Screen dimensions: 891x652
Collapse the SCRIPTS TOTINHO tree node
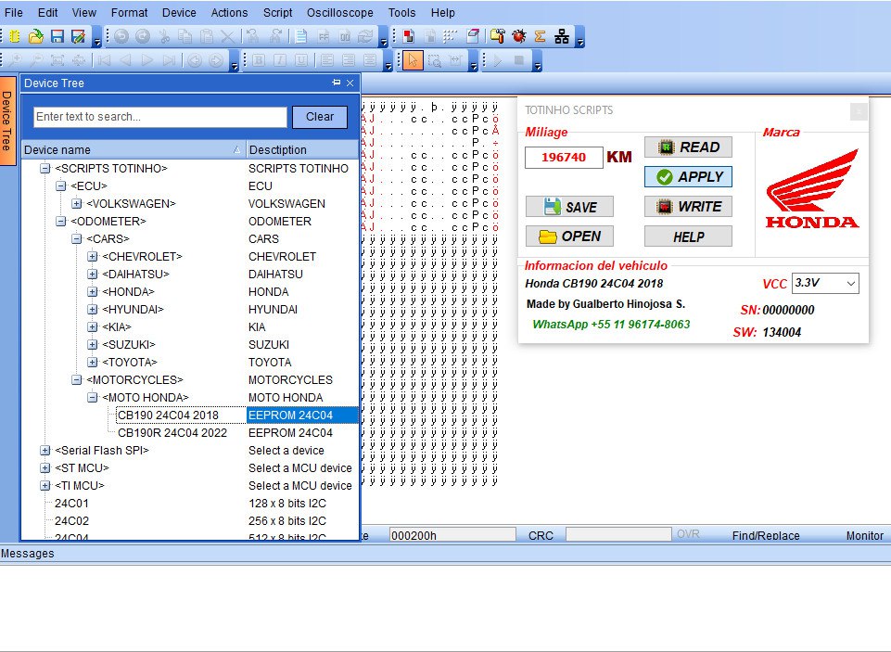tap(45, 169)
